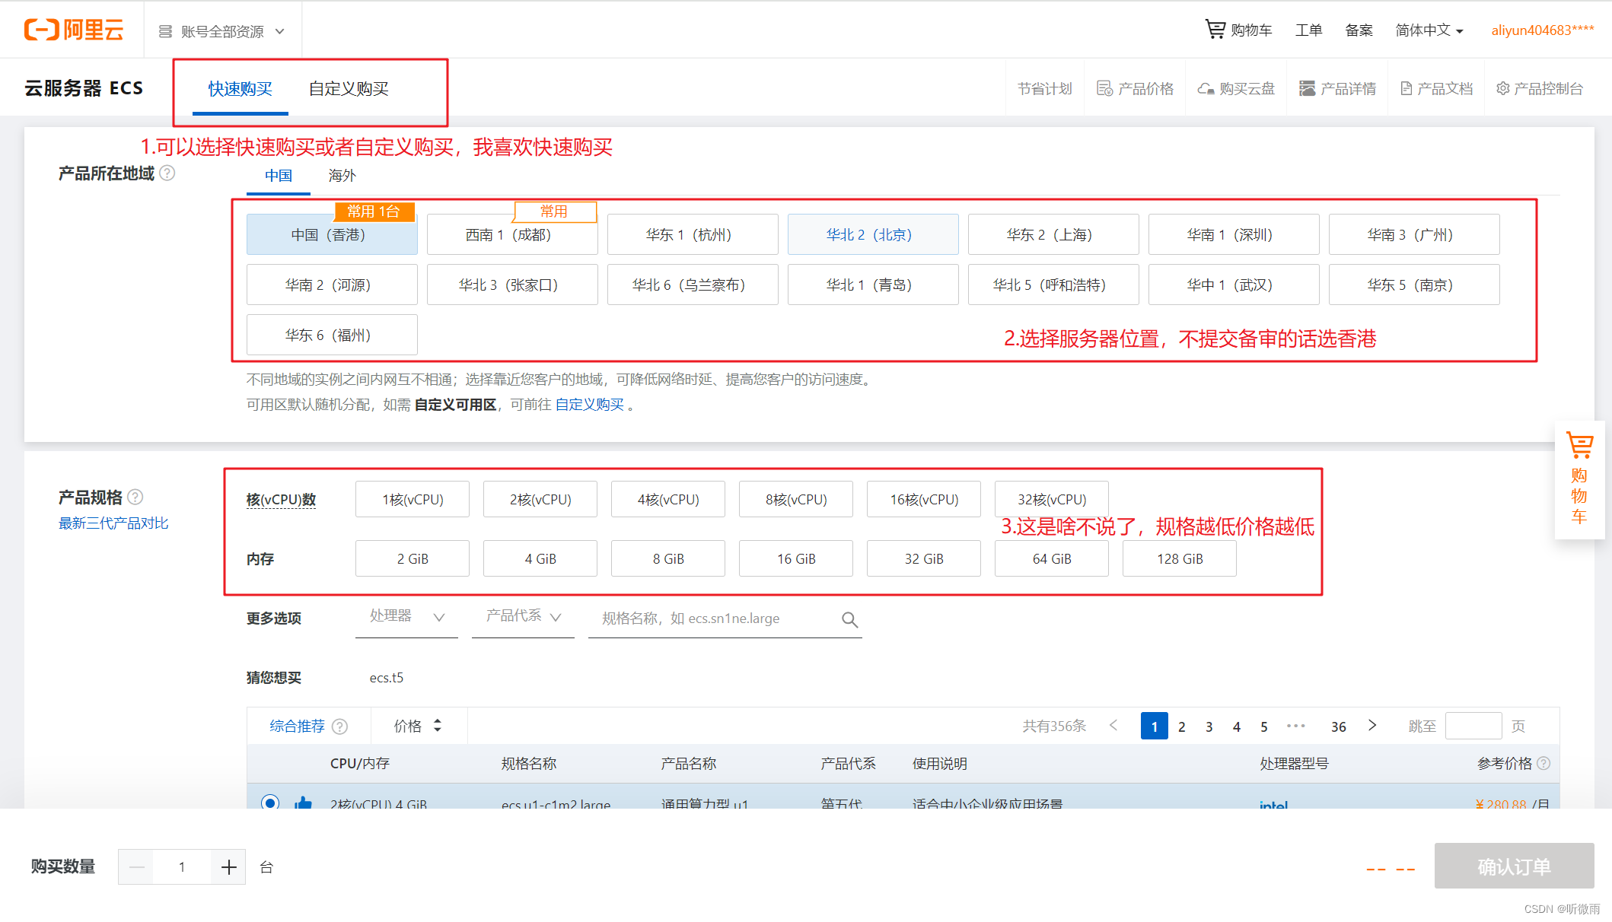1612x922 pixels.
Task: Open 简体中文 language dropdown
Action: [x=1429, y=30]
